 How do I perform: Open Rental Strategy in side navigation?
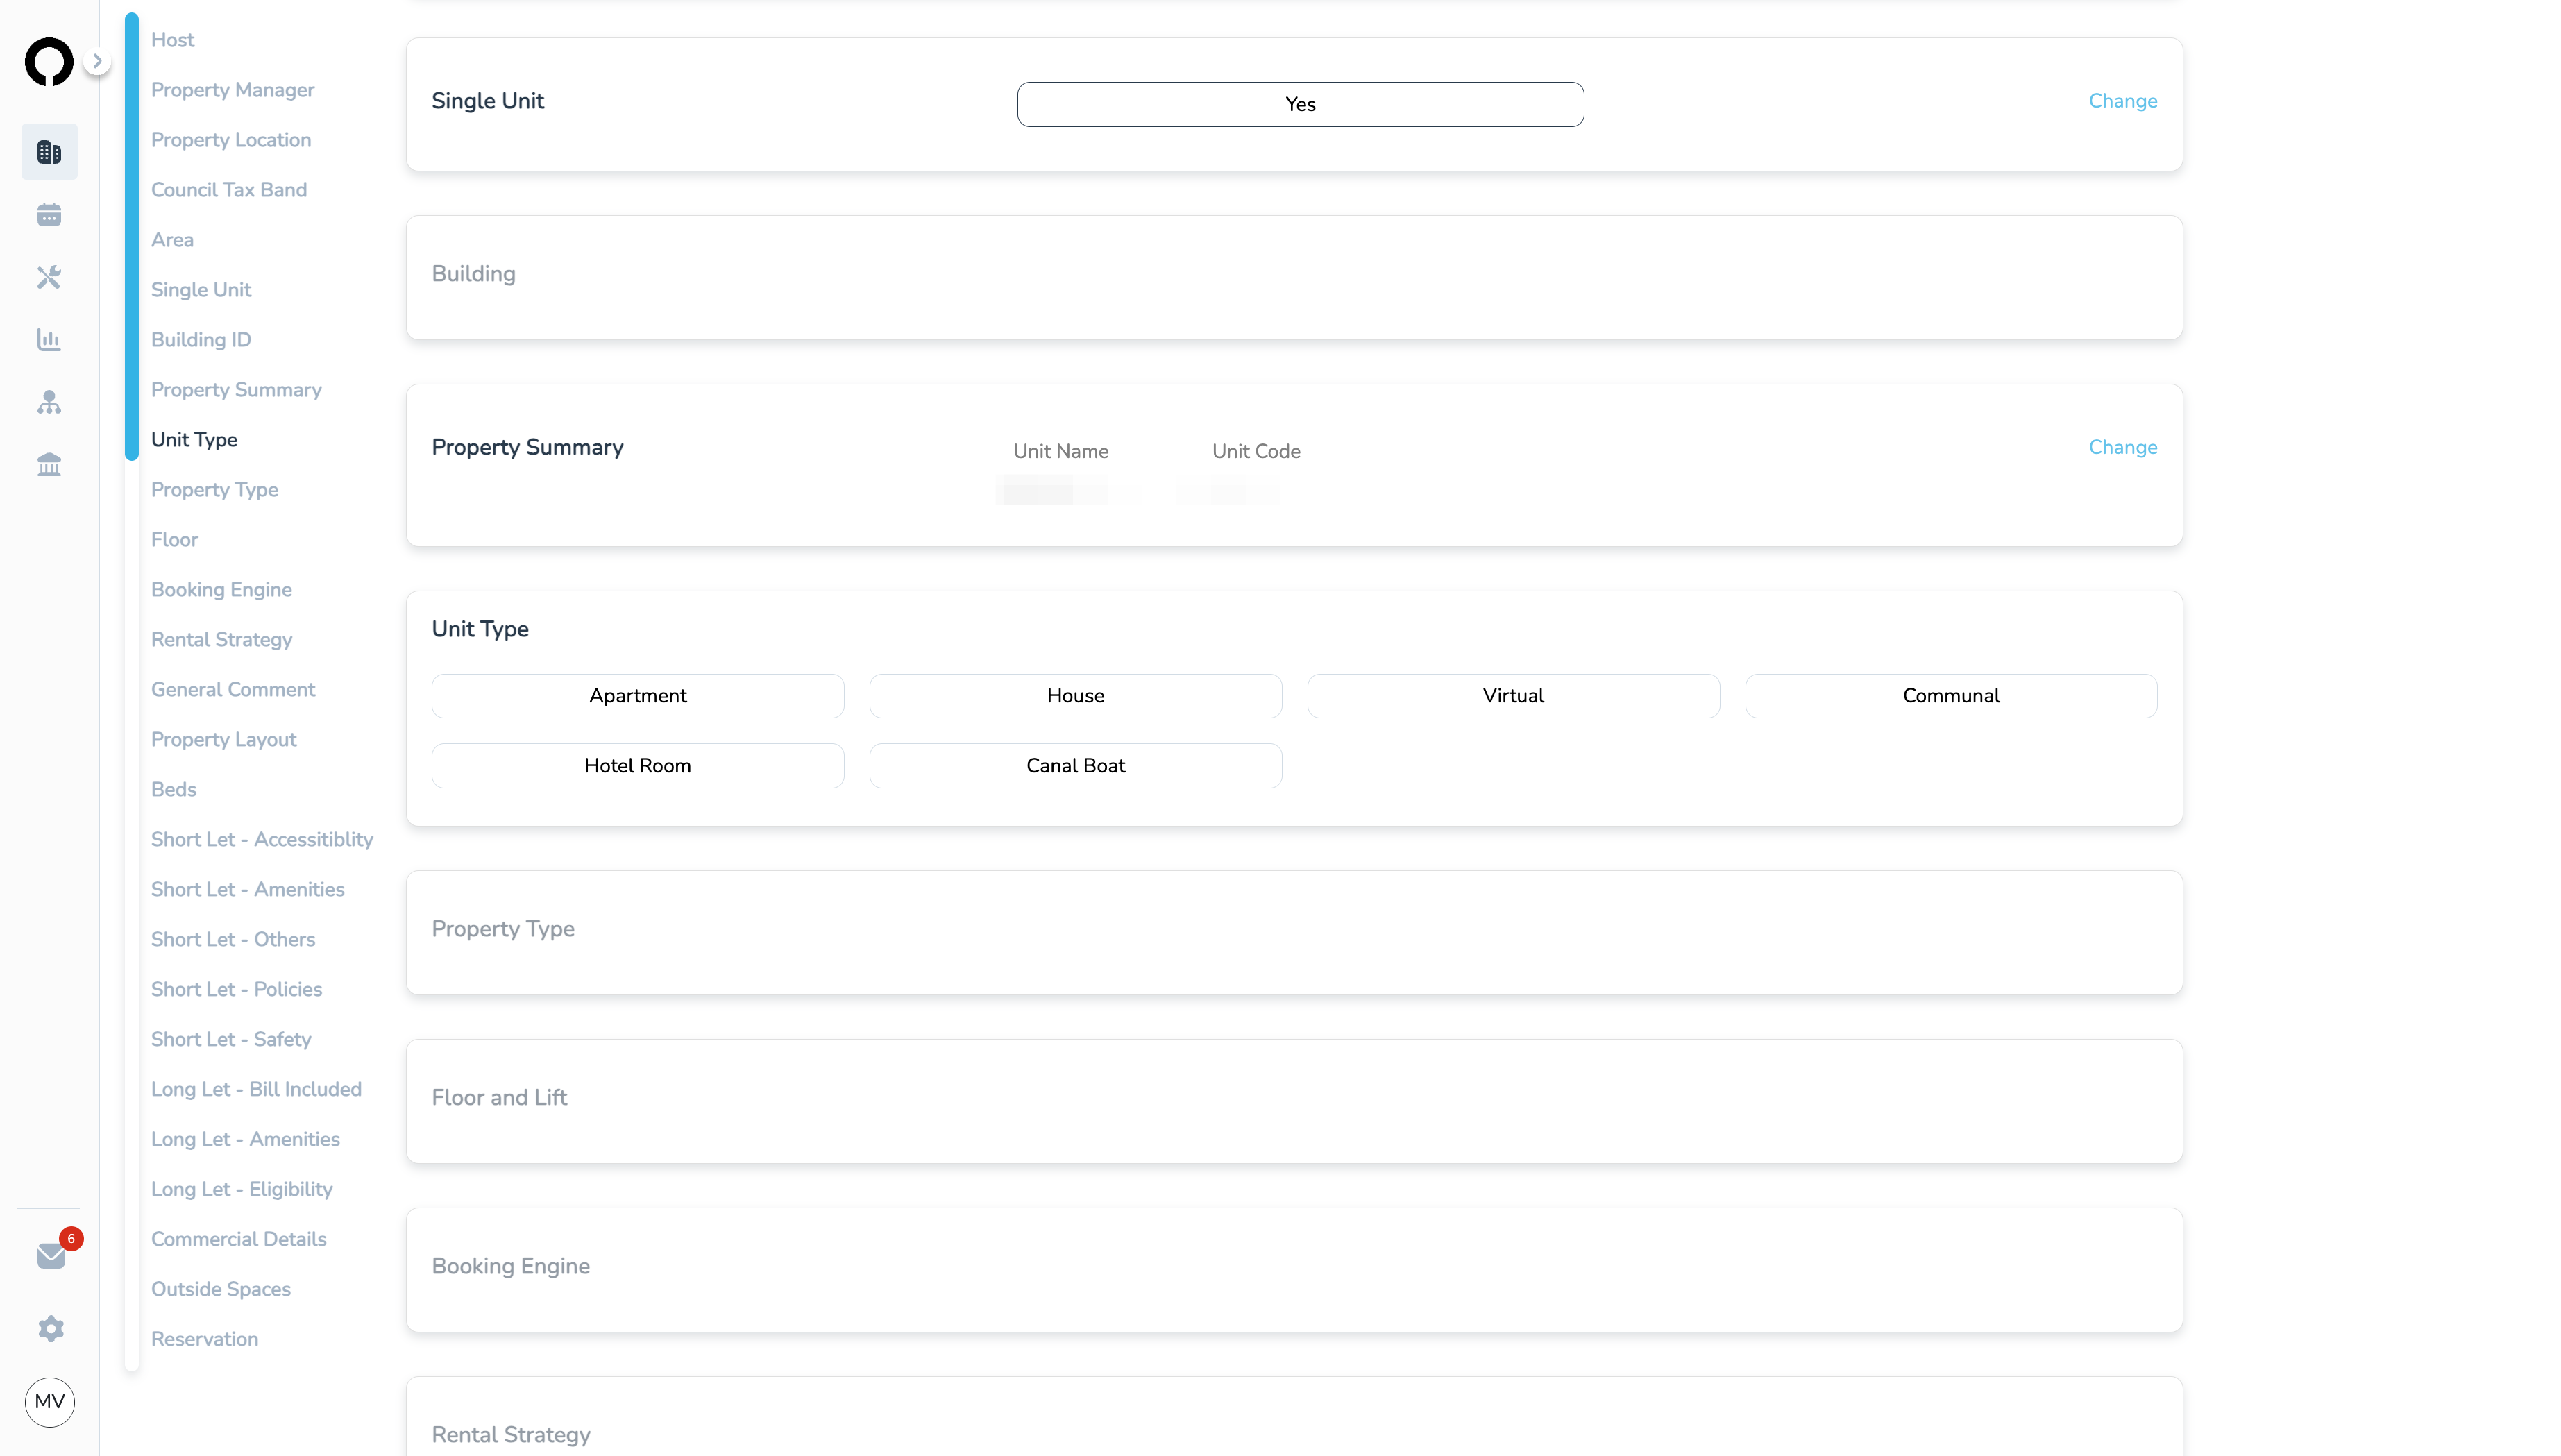[x=222, y=640]
